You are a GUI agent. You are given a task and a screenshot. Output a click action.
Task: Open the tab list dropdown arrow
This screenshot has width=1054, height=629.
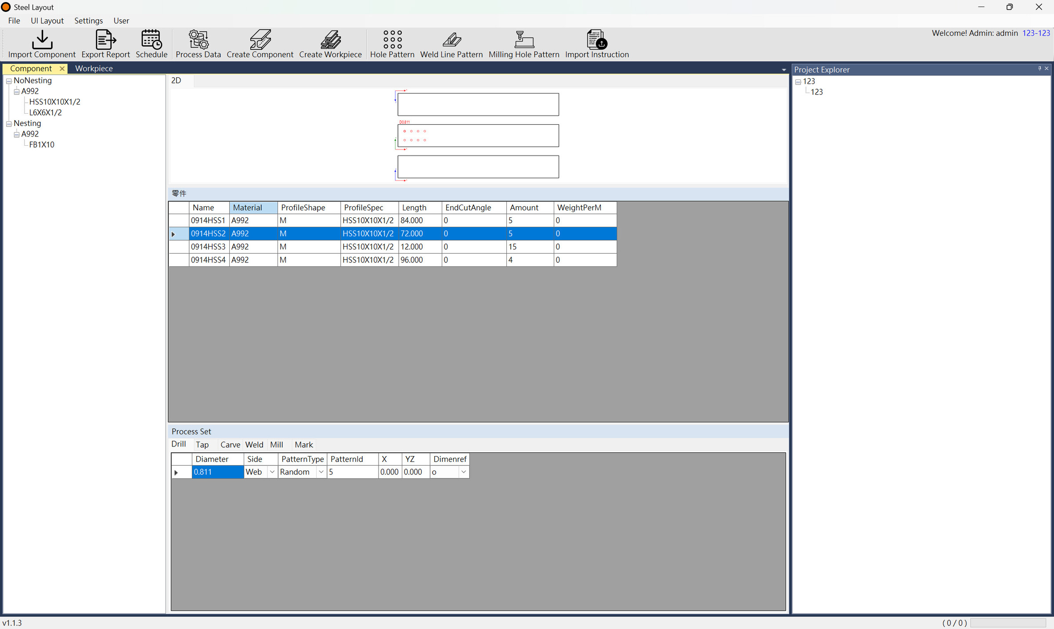click(x=784, y=70)
